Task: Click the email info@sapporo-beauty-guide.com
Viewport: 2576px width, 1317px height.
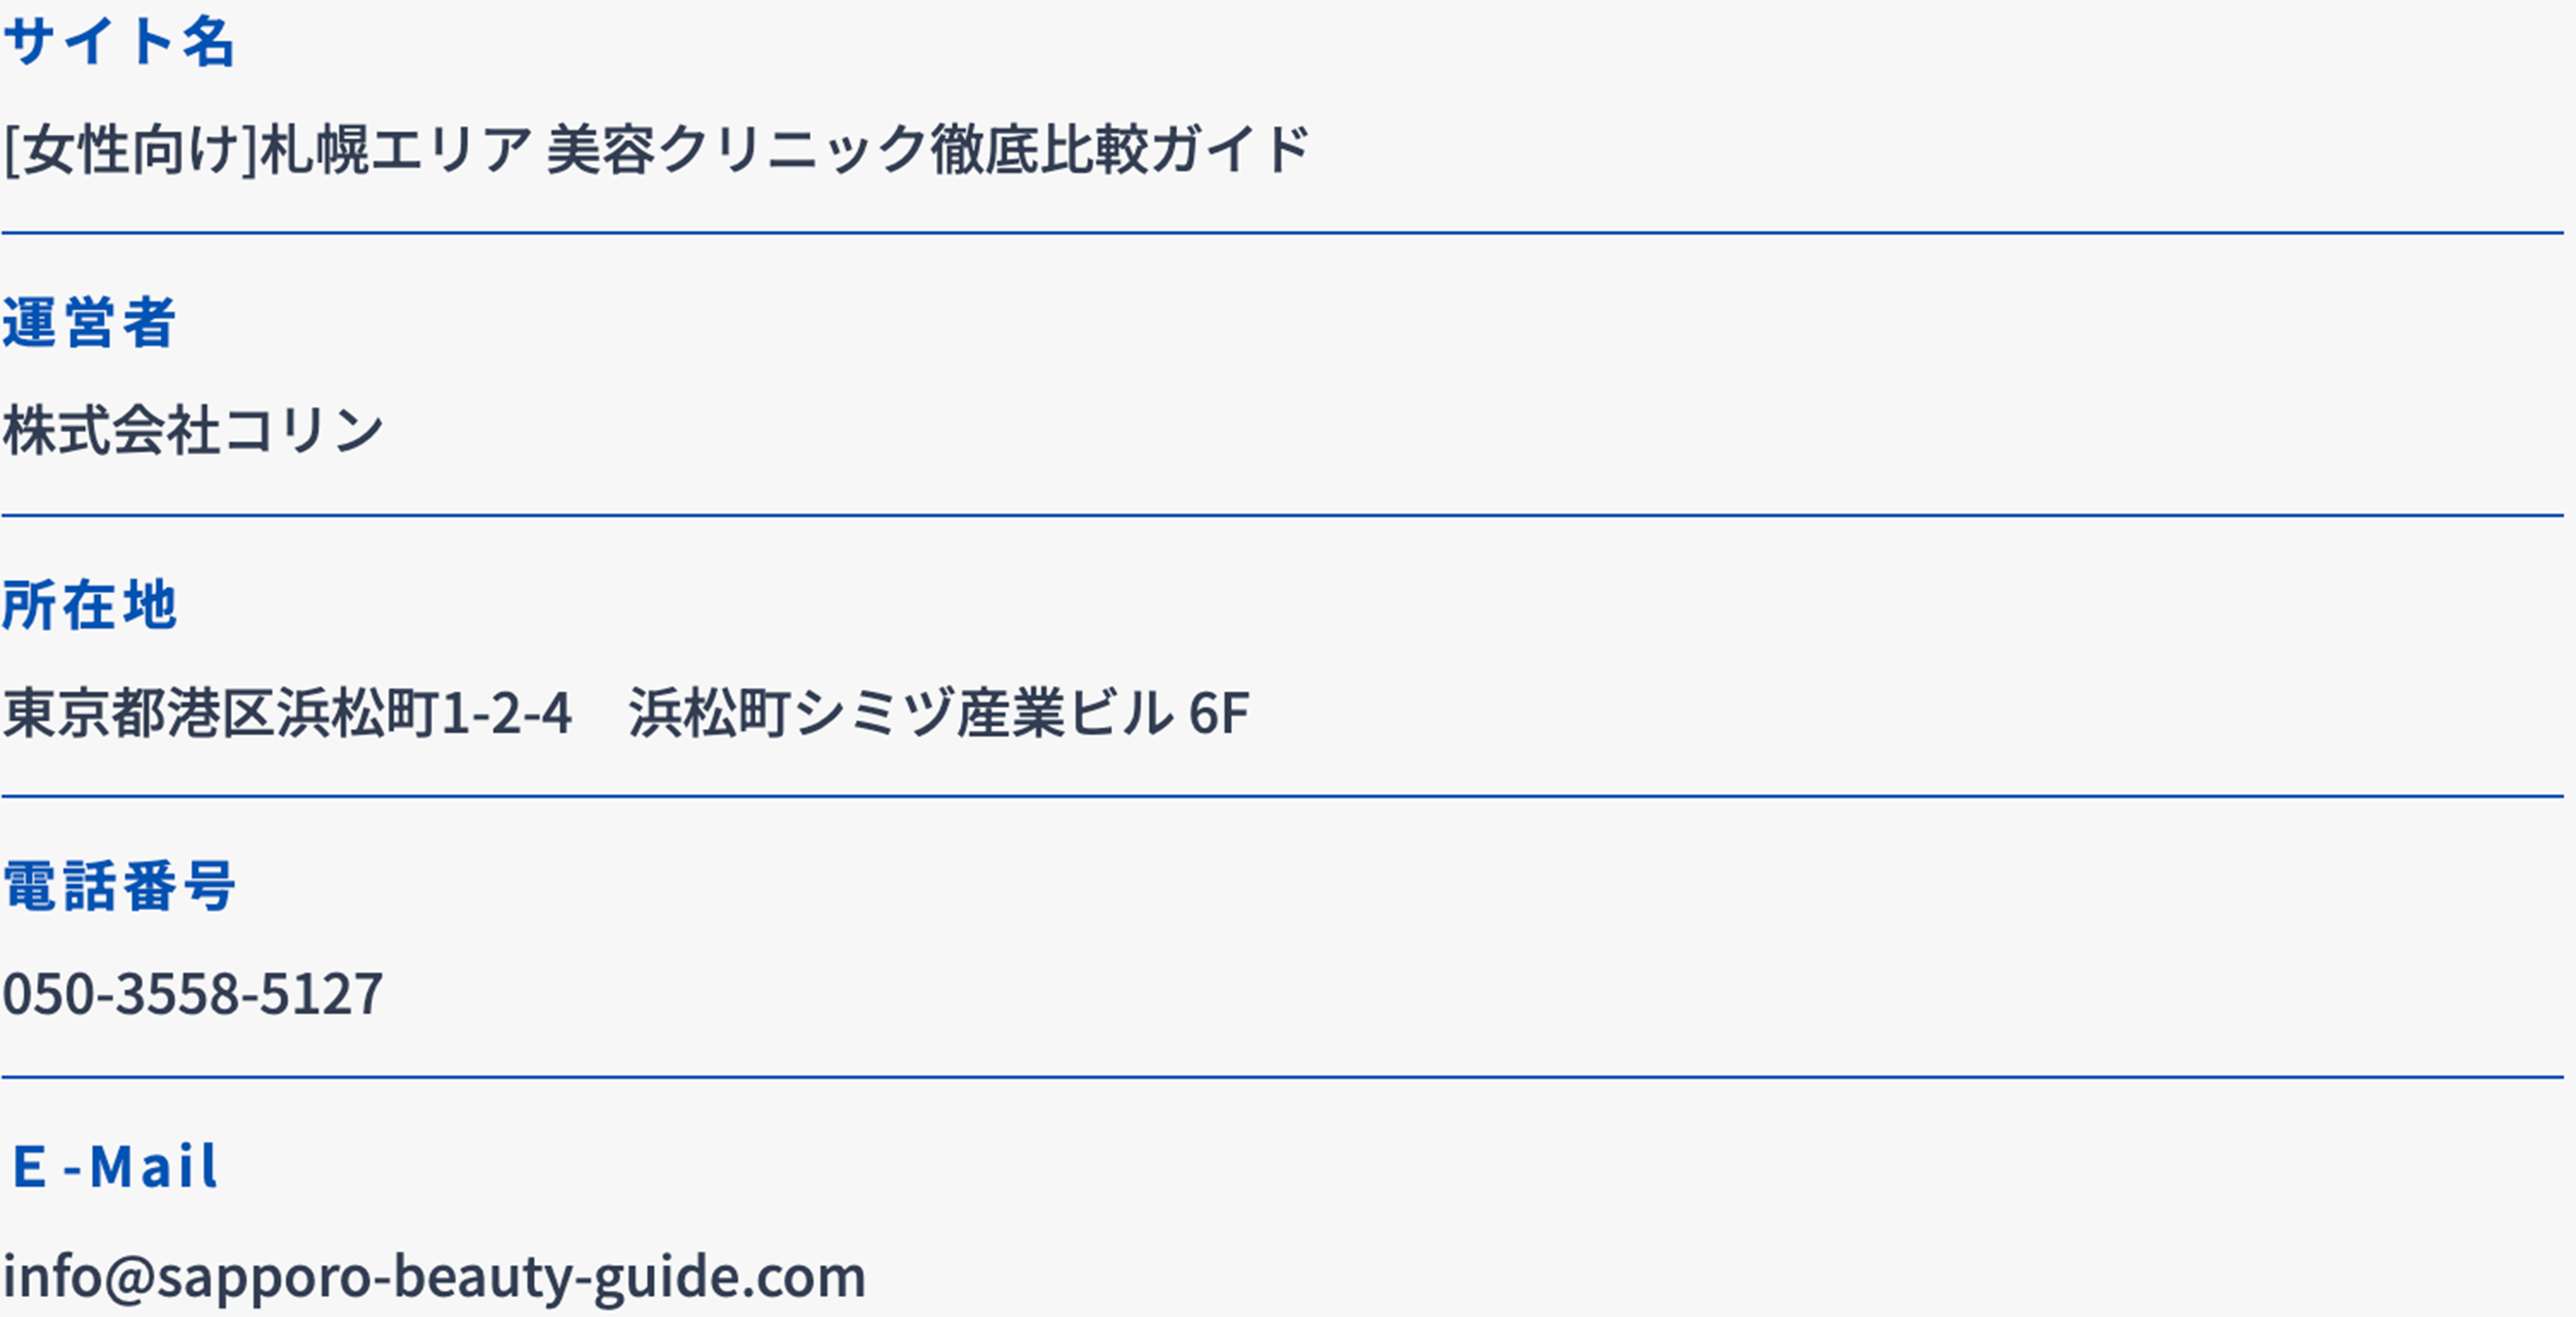Action: (x=434, y=1278)
